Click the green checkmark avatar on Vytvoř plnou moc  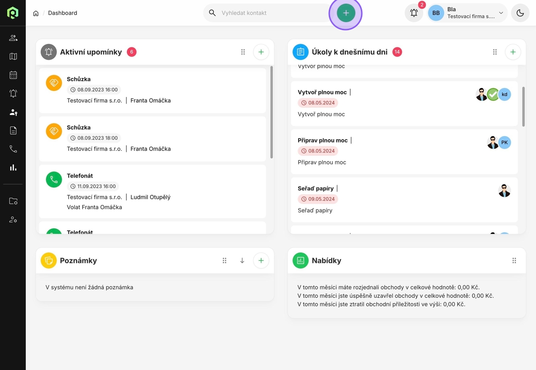tap(493, 94)
